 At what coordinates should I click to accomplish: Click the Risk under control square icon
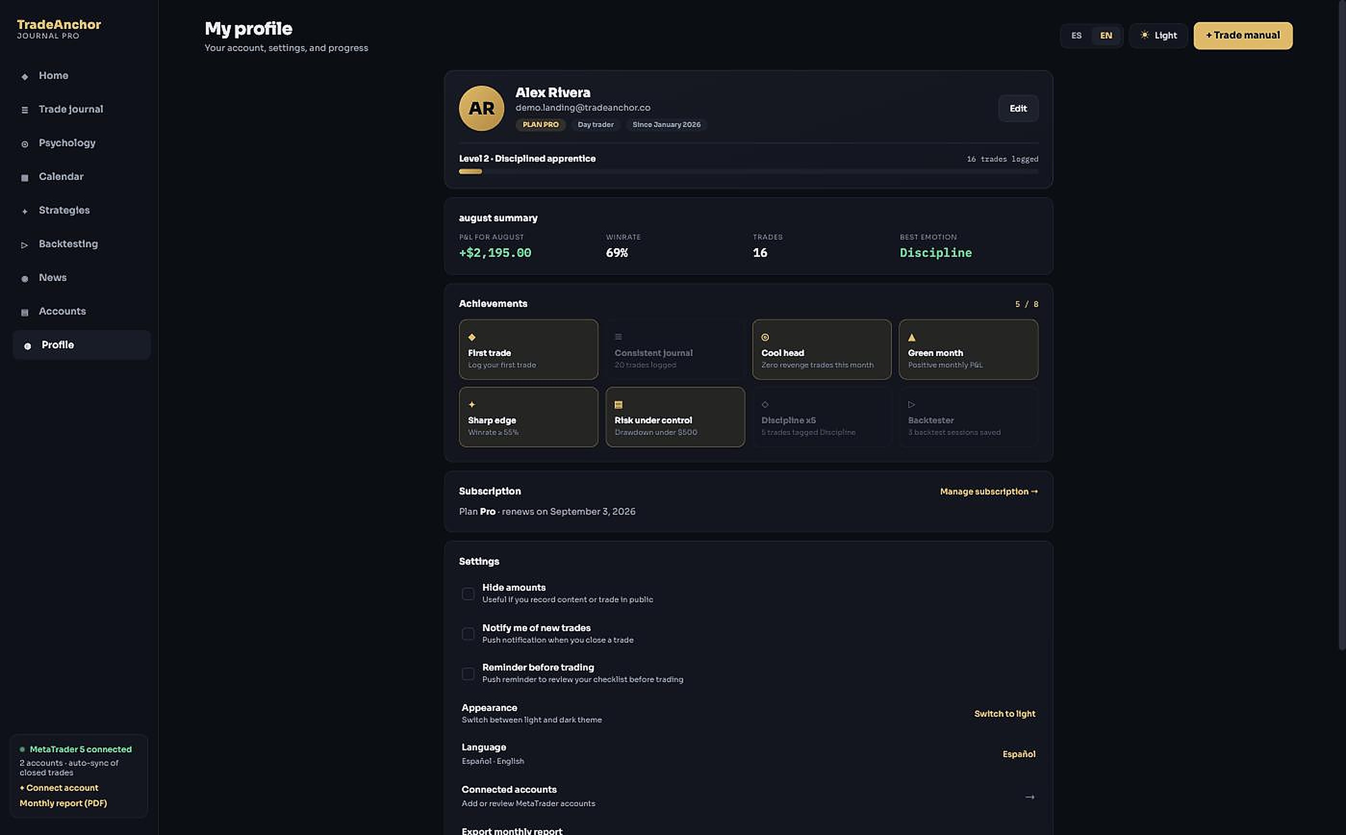[619, 404]
